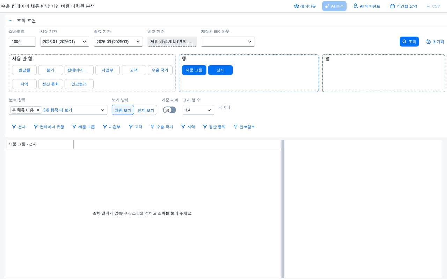This screenshot has height=279, width=447.
Task: Show the 기간별 요약 calendar view
Action: 404,6
